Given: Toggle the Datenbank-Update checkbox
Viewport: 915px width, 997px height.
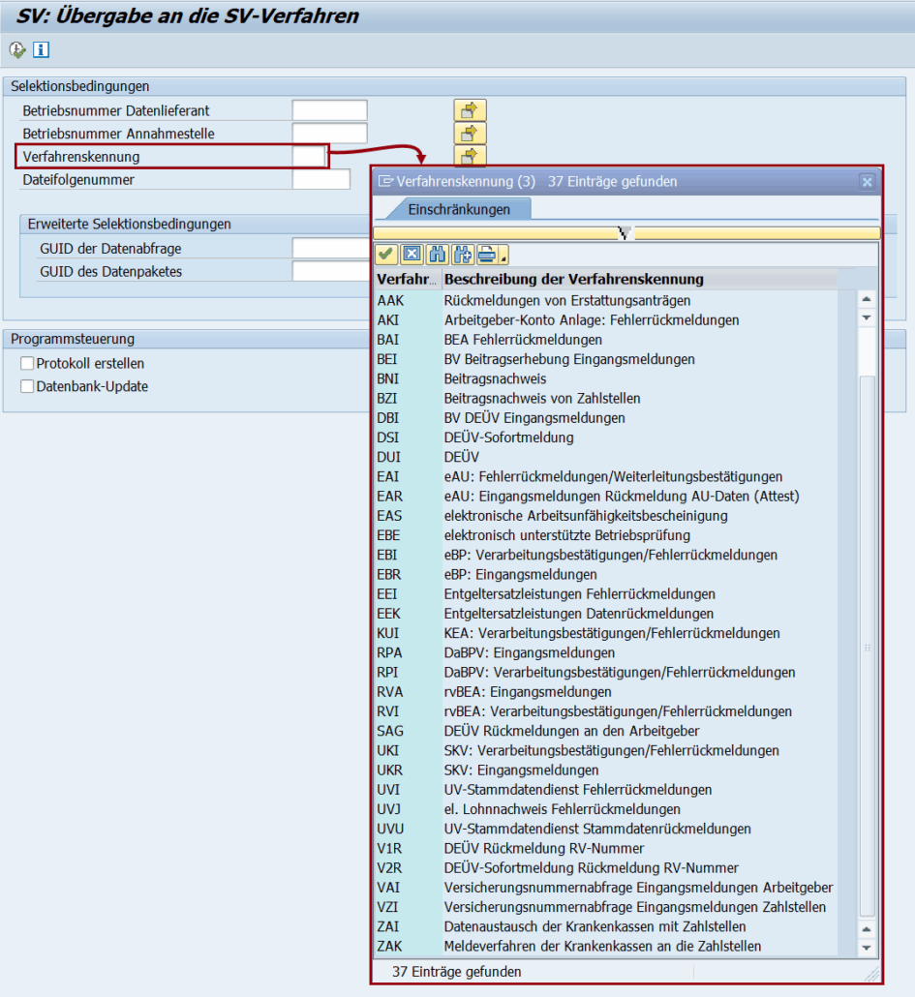Looking at the screenshot, I should (x=27, y=386).
